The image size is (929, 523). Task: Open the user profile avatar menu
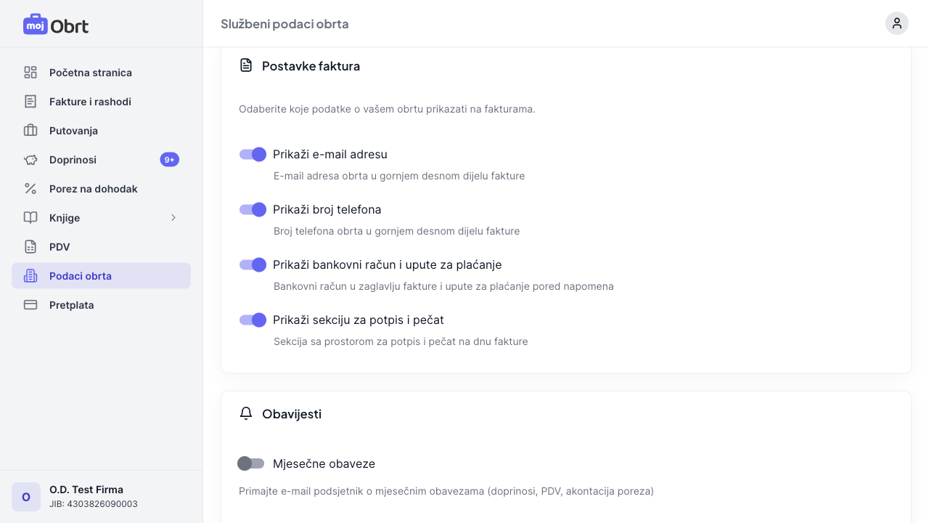[897, 23]
